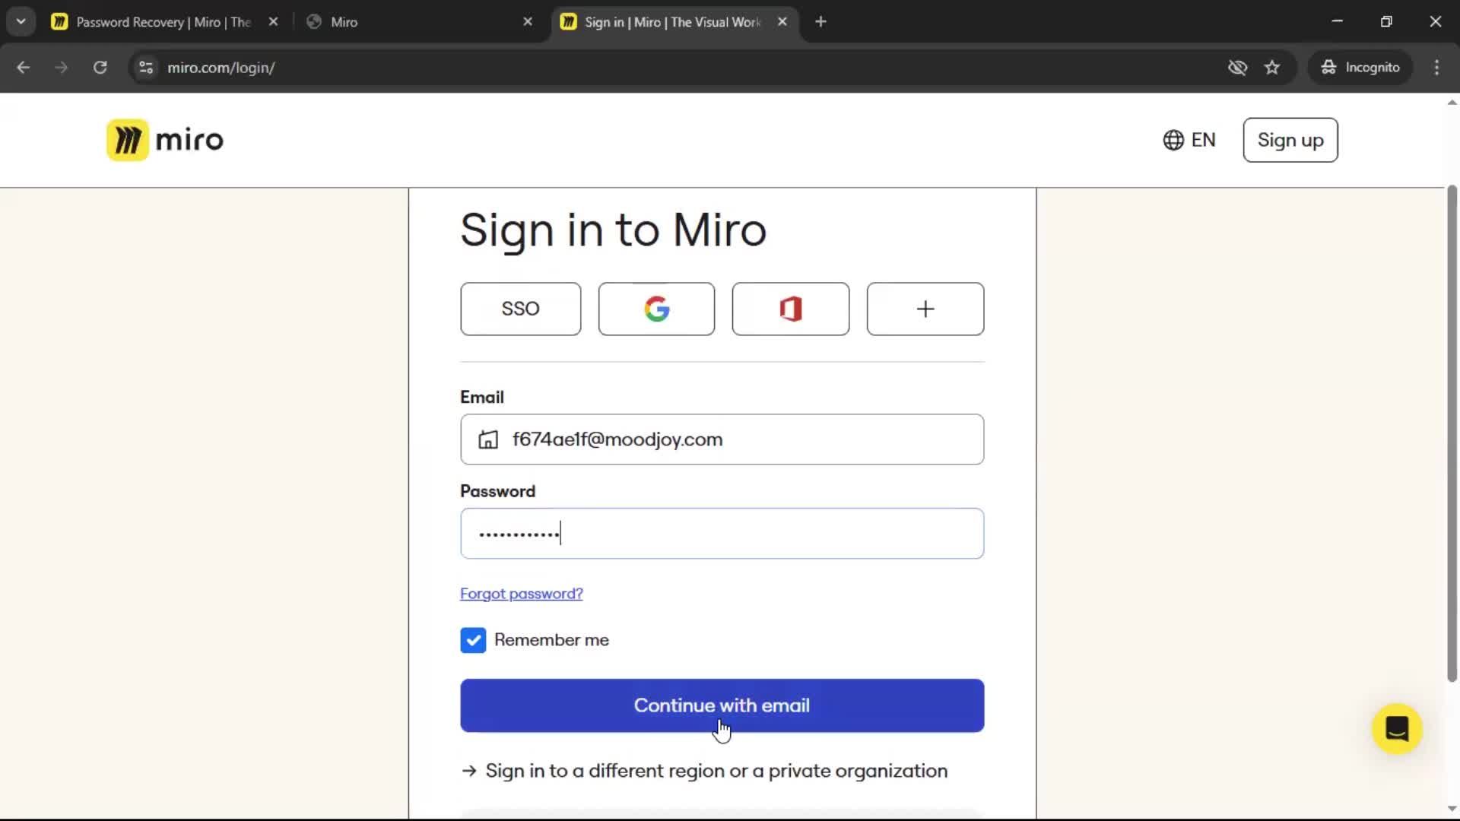This screenshot has width=1460, height=821.
Task: Click the Miro logo in header
Action: point(165,140)
